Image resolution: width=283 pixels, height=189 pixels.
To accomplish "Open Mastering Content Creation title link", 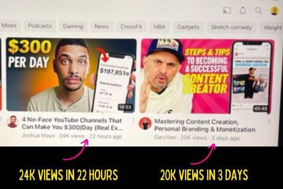I will point(205,126).
